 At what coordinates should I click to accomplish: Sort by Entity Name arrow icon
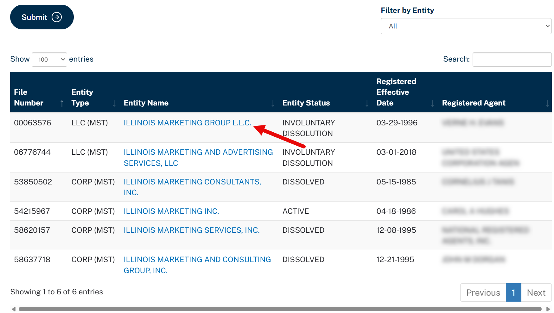pyautogui.click(x=273, y=103)
